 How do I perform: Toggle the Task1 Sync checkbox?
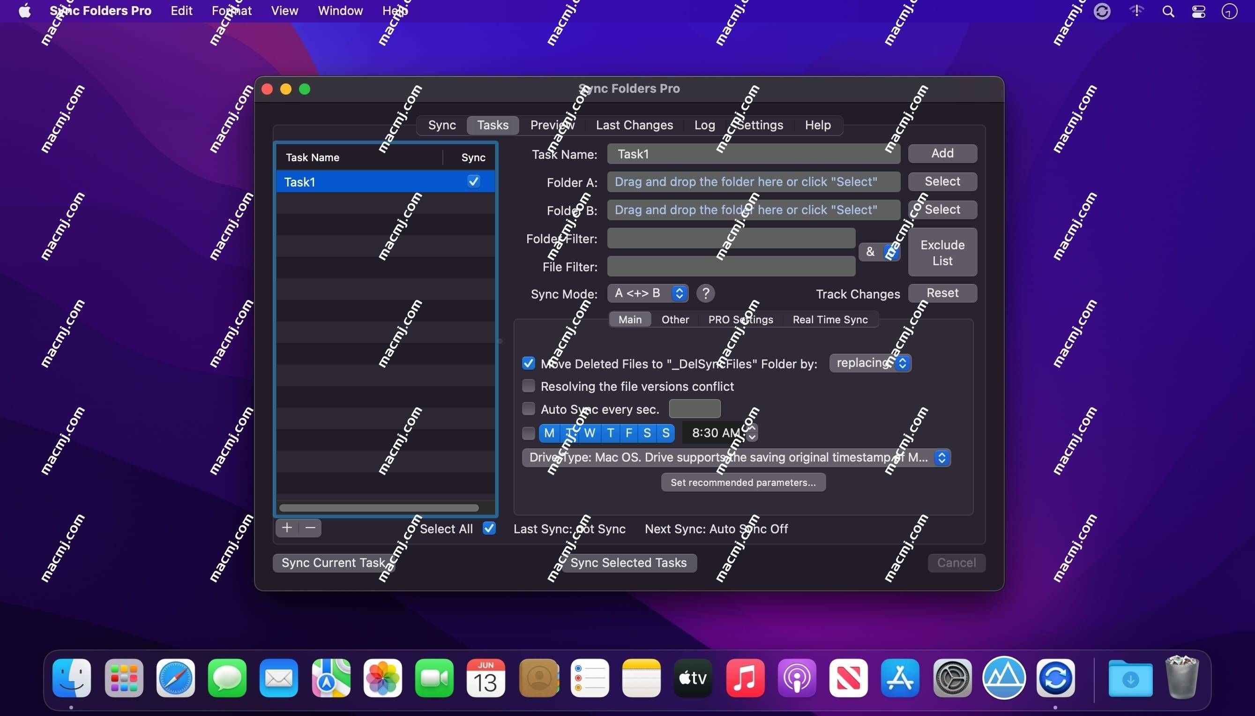(474, 181)
